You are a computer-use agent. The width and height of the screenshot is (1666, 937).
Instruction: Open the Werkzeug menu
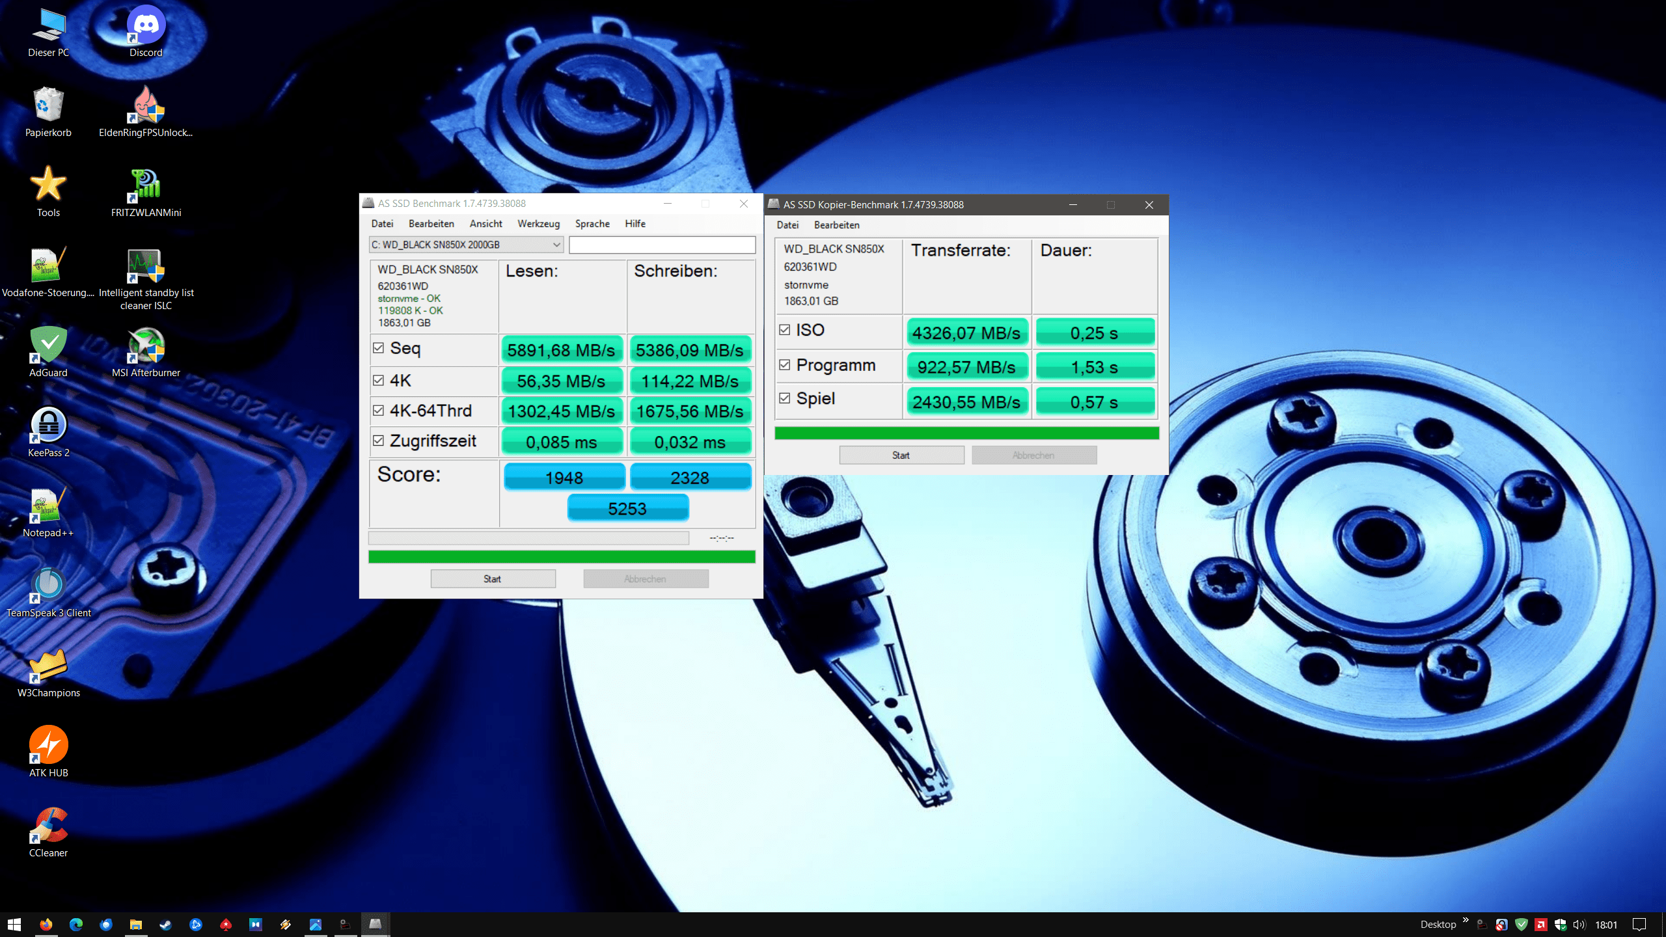tap(538, 224)
